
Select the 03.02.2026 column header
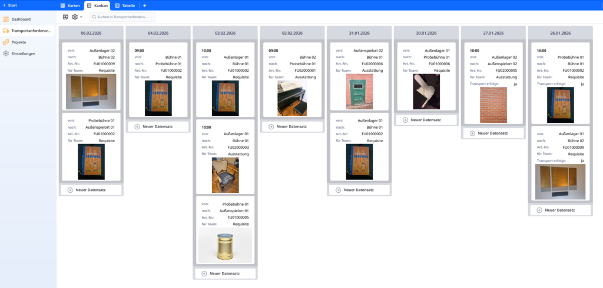[x=225, y=33]
